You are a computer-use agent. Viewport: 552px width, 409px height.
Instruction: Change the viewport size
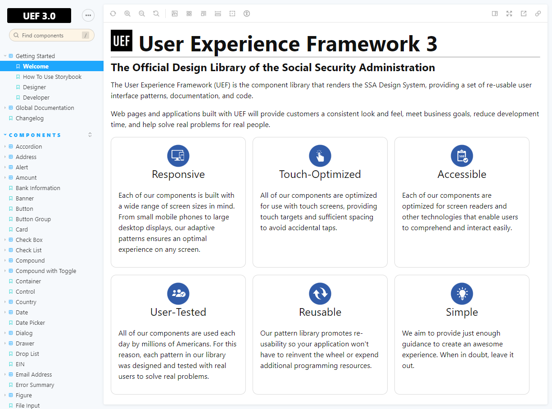204,14
